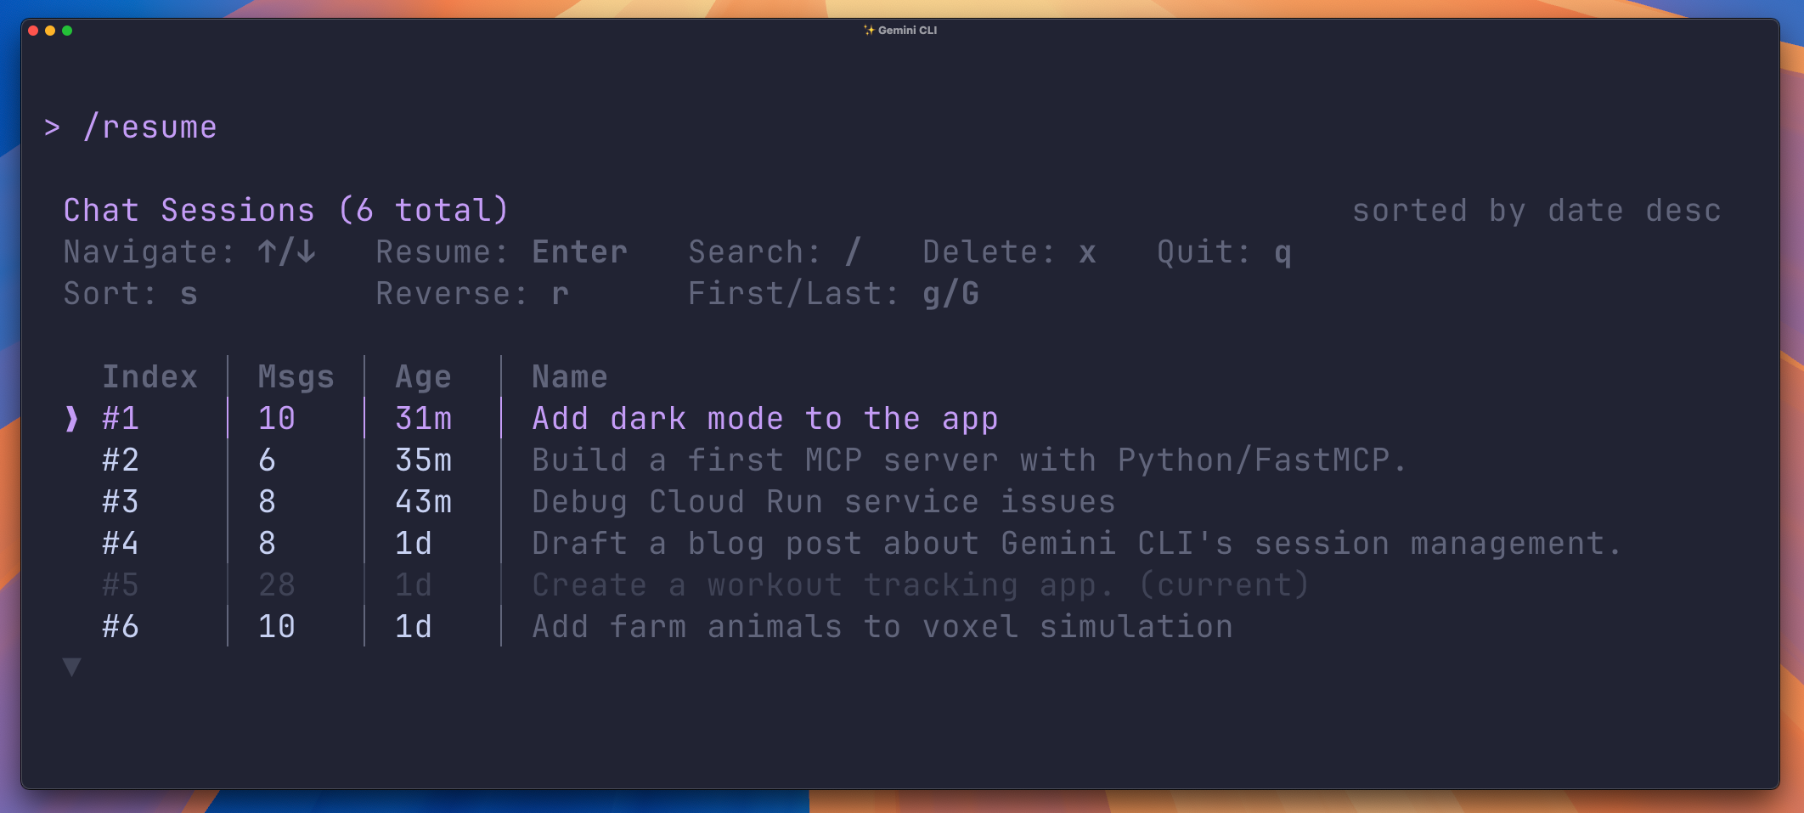Expand the sorted by date desc option
Viewport: 1804px width, 813px height.
pyautogui.click(x=1537, y=210)
